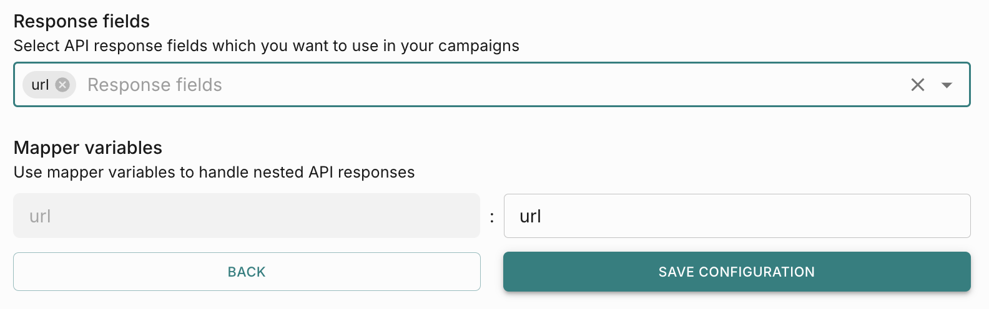Viewport: 989px width, 309px height.
Task: Click the greyed-out url mapper key field
Action: pos(246,216)
